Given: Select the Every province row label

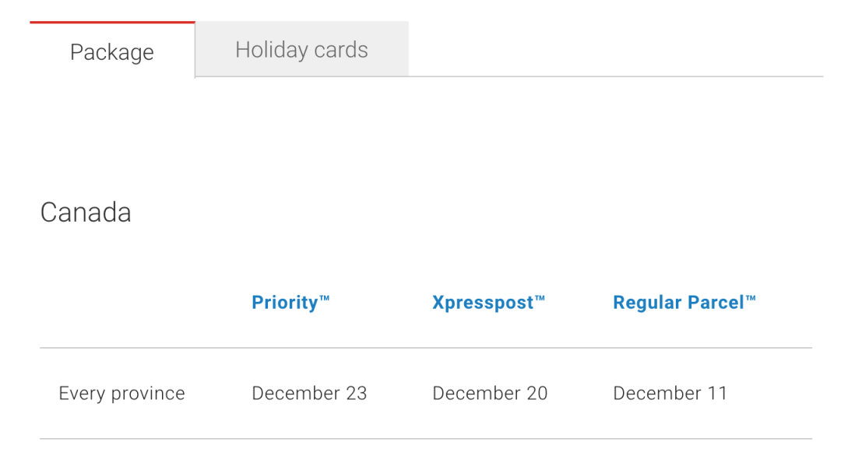Looking at the screenshot, I should pos(121,393).
